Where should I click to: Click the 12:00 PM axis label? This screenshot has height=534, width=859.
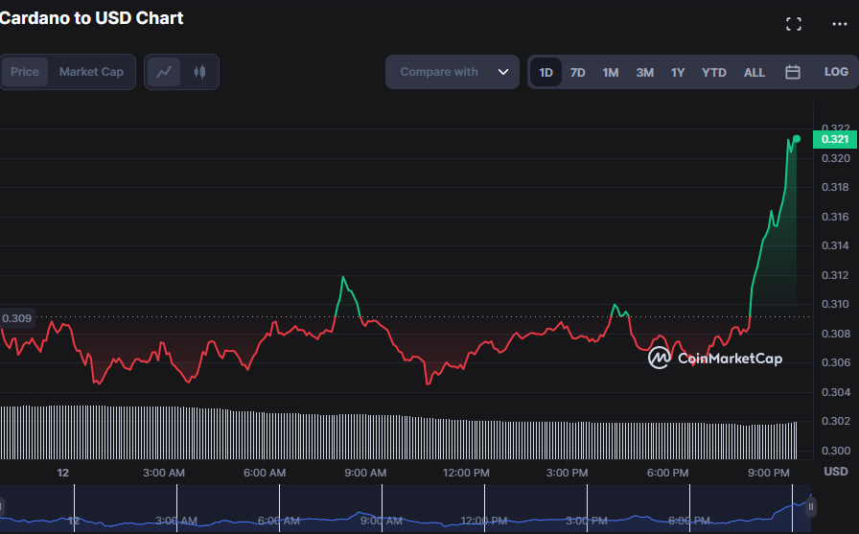466,473
